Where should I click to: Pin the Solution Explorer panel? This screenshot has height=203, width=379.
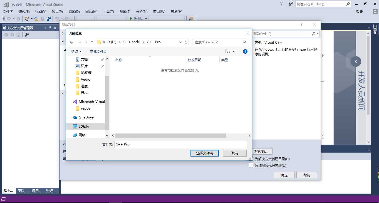point(50,28)
